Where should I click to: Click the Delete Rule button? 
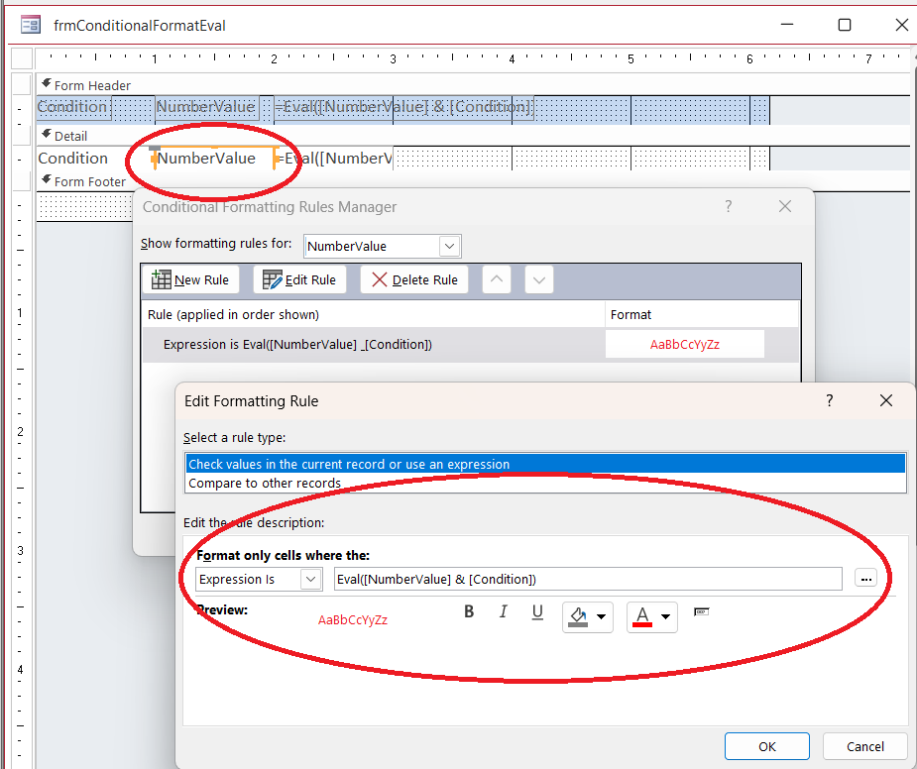pos(414,279)
